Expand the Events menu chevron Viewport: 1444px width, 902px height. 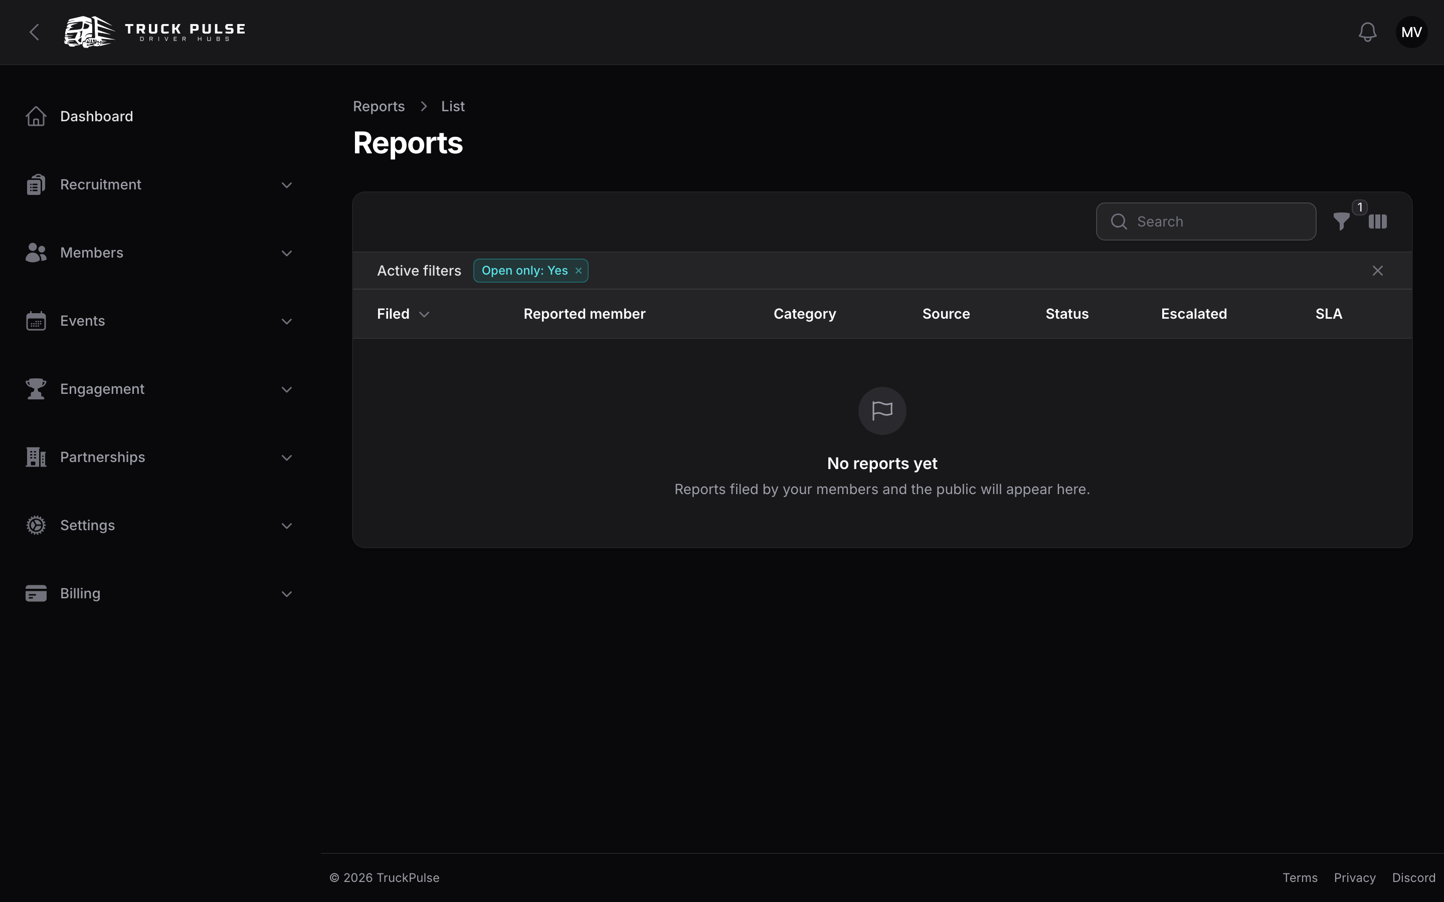click(x=286, y=322)
